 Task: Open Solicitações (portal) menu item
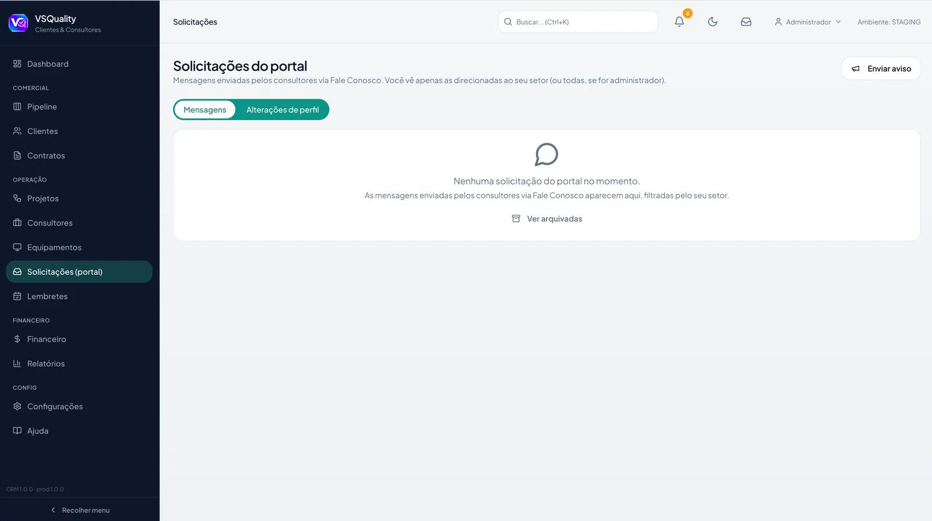tap(79, 272)
